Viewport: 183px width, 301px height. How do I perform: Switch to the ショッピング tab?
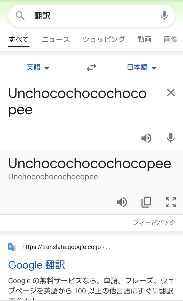pos(104,39)
